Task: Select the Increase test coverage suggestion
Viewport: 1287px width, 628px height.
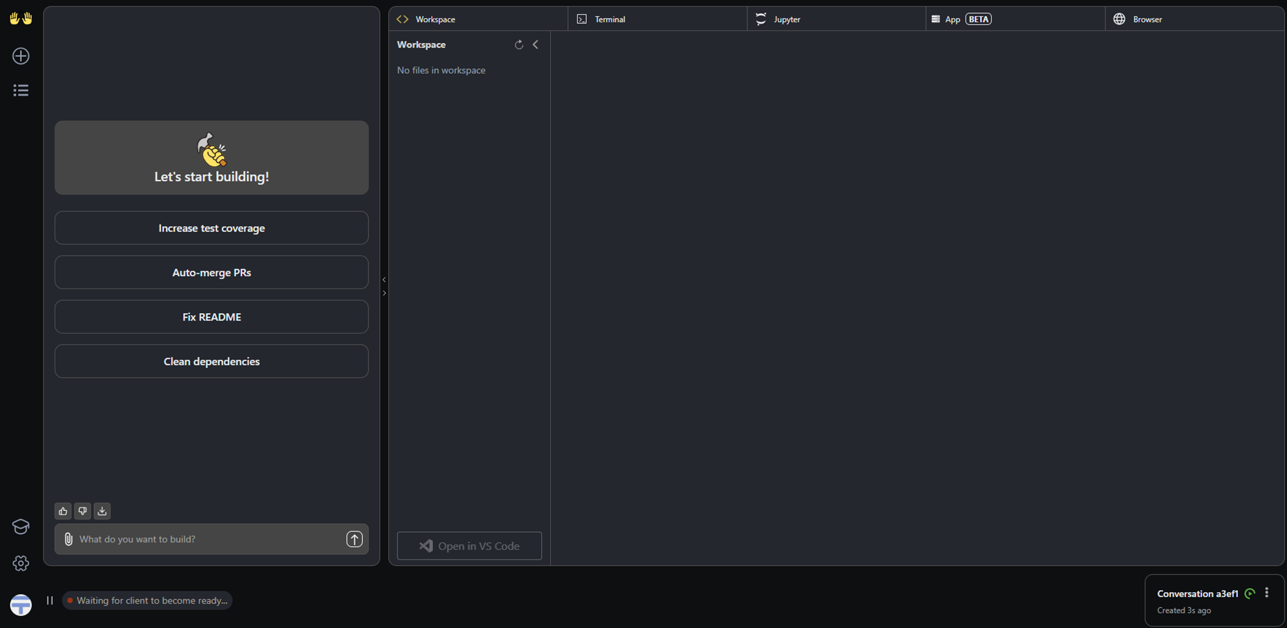Action: pyautogui.click(x=211, y=228)
